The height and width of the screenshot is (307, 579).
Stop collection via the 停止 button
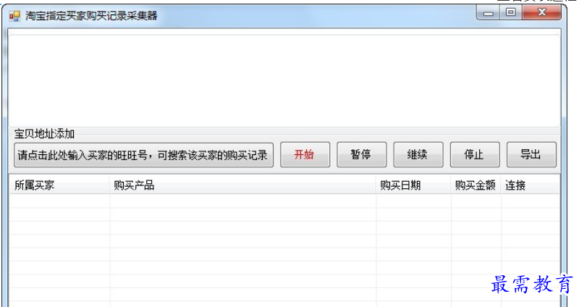[475, 154]
